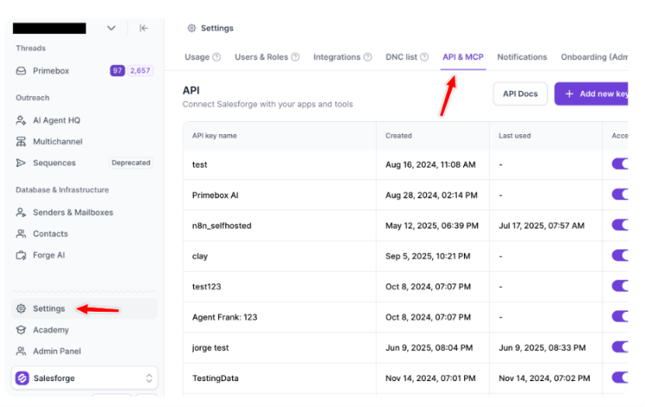Toggle access for the test API key
The height and width of the screenshot is (407, 645).
(620, 164)
